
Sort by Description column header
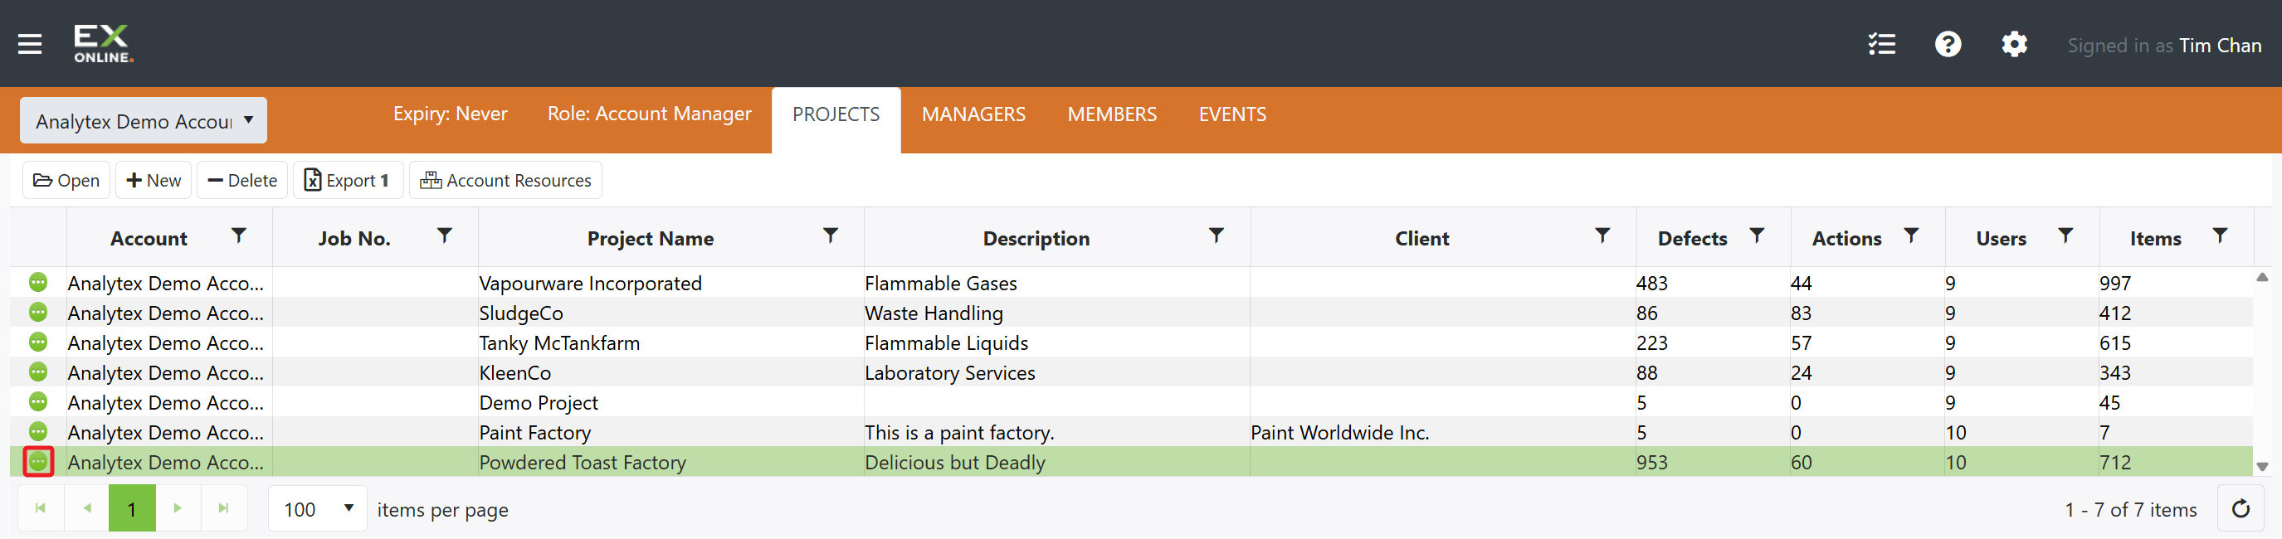pyautogui.click(x=1036, y=238)
